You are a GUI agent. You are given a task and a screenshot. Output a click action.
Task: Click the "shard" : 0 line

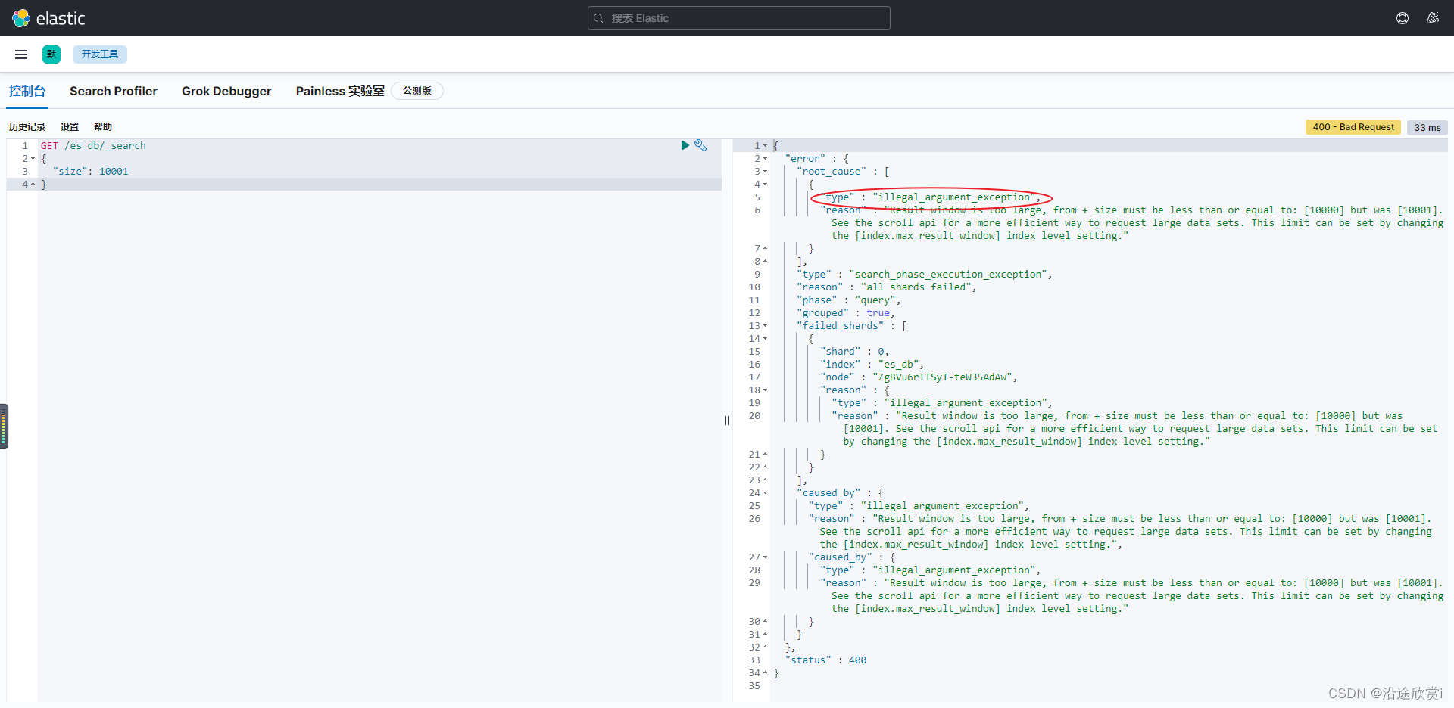click(x=854, y=352)
